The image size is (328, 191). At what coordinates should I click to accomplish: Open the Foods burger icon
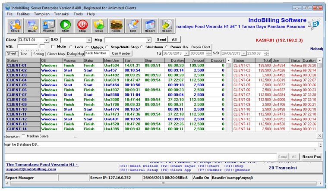pyautogui.click(x=116, y=26)
